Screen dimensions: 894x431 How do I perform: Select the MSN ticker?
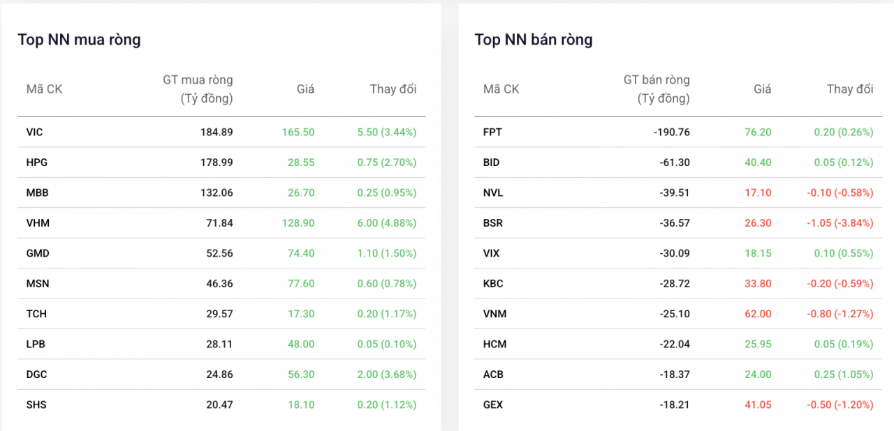[38, 284]
